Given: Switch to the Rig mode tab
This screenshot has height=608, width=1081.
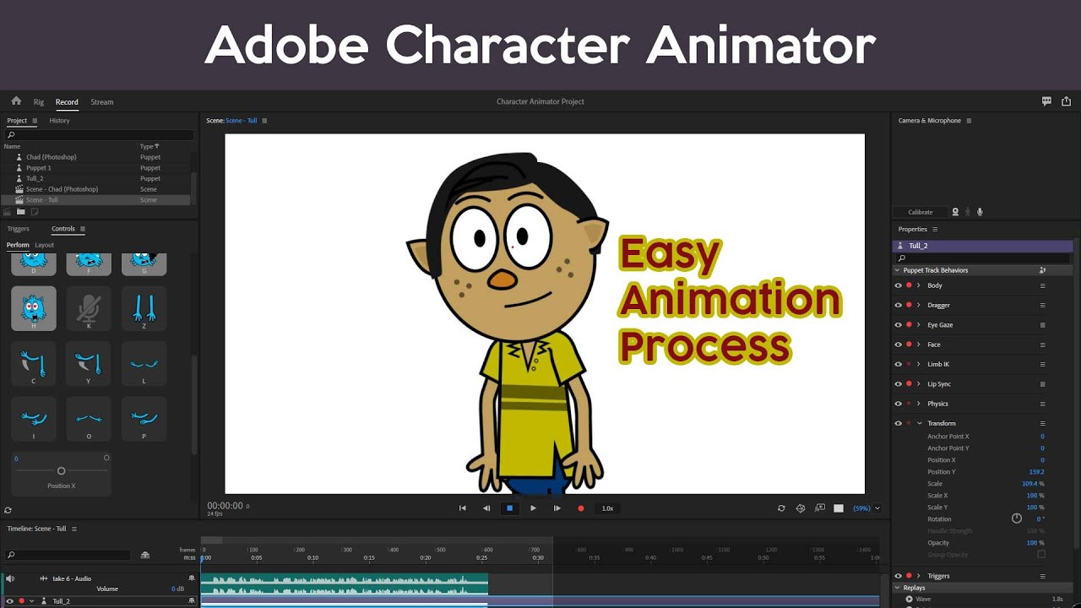Looking at the screenshot, I should click(39, 102).
